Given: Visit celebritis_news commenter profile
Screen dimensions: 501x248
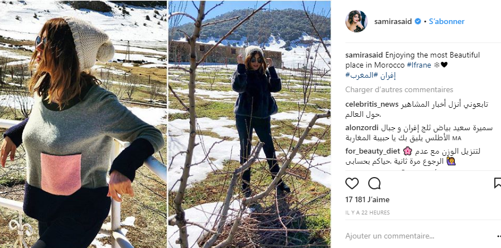Looking at the screenshot, I should click(372, 104).
